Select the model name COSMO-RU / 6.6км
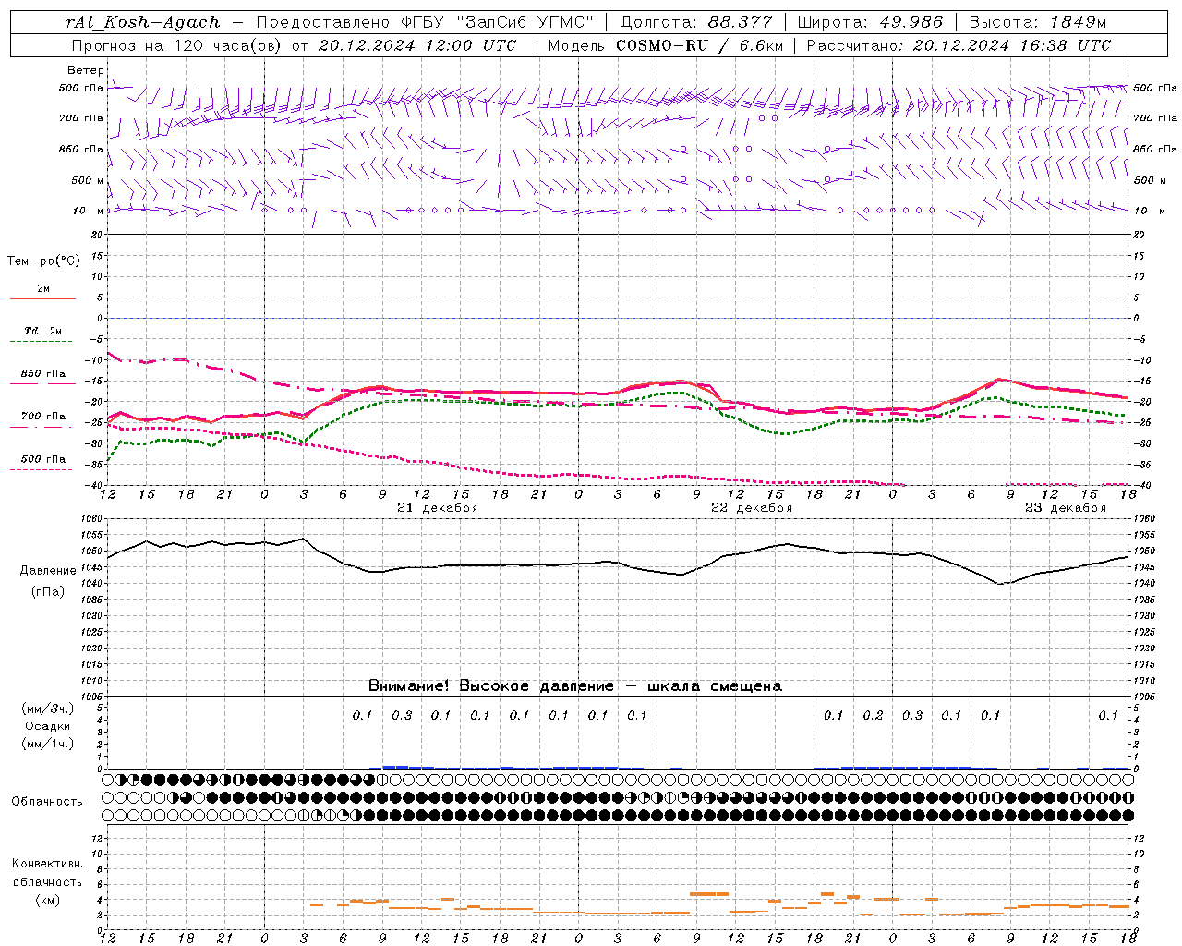The image size is (1182, 946). point(700,45)
